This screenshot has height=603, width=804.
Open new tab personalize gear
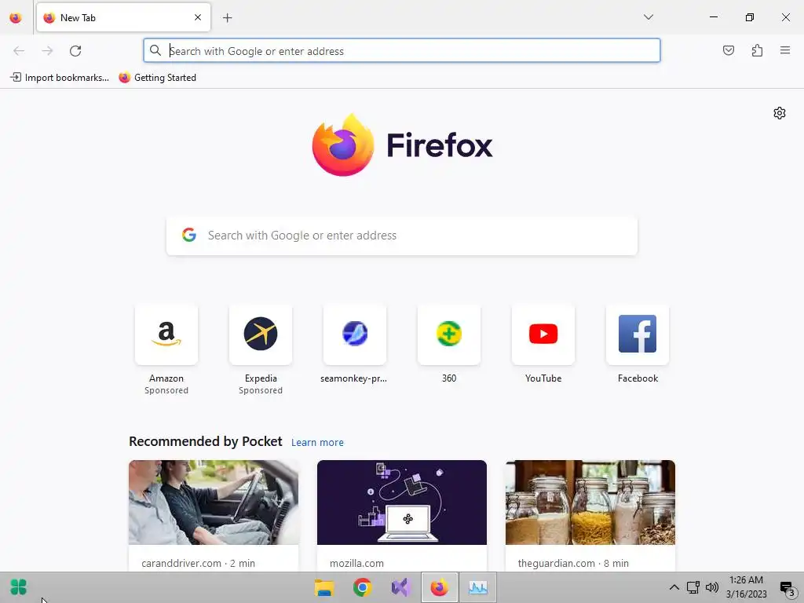780,113
